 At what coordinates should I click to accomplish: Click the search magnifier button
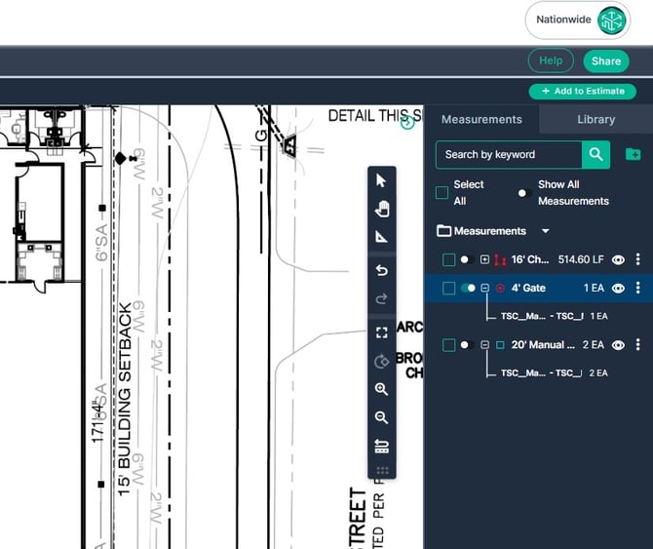[x=595, y=154]
